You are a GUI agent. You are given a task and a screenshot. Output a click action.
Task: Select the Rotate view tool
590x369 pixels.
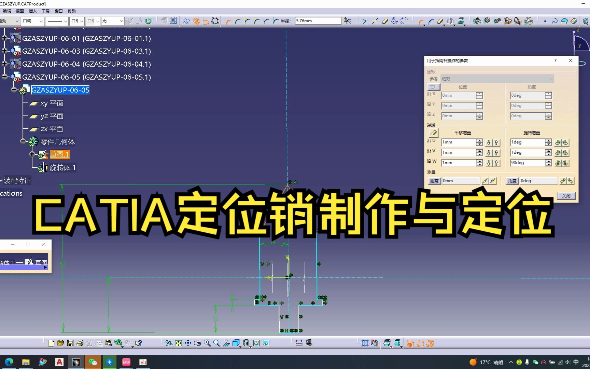198,343
